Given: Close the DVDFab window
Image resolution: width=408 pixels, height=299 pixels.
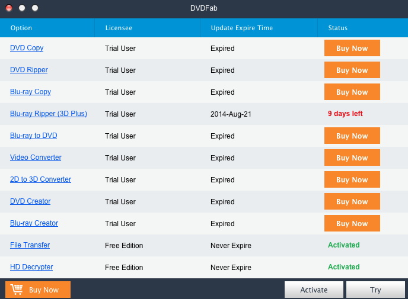Looking at the screenshot, I should [x=9, y=8].
